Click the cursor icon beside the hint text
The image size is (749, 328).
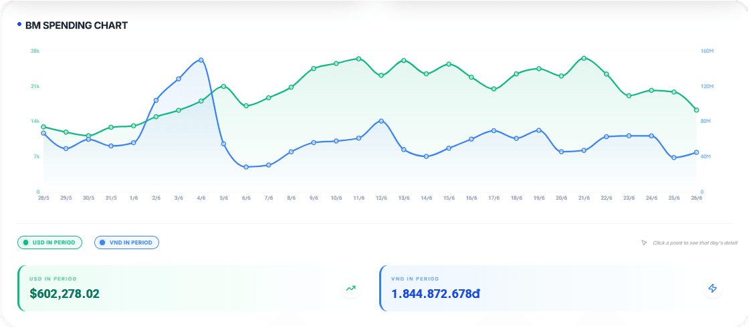644,243
